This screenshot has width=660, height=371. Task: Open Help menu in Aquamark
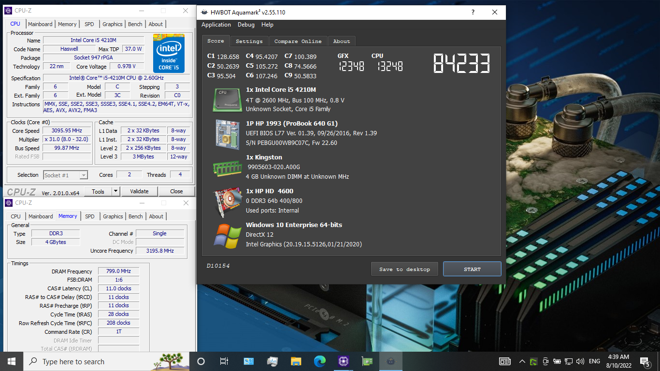[267, 25]
